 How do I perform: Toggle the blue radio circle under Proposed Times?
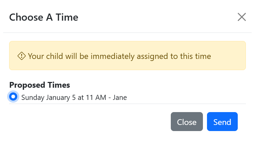coord(13,97)
